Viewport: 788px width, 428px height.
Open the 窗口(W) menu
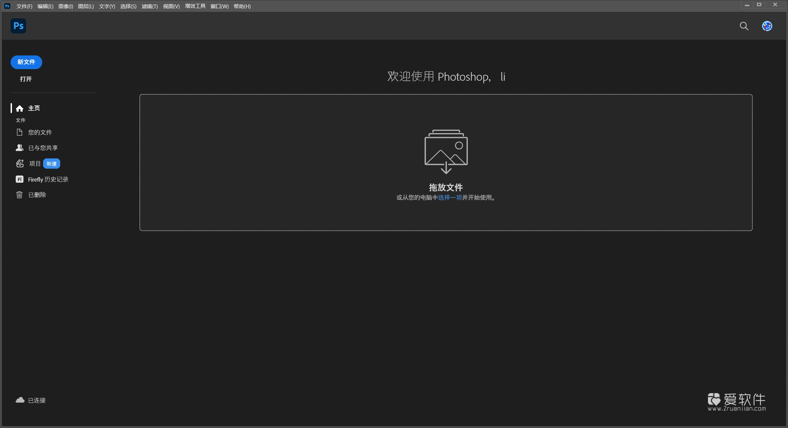click(219, 6)
